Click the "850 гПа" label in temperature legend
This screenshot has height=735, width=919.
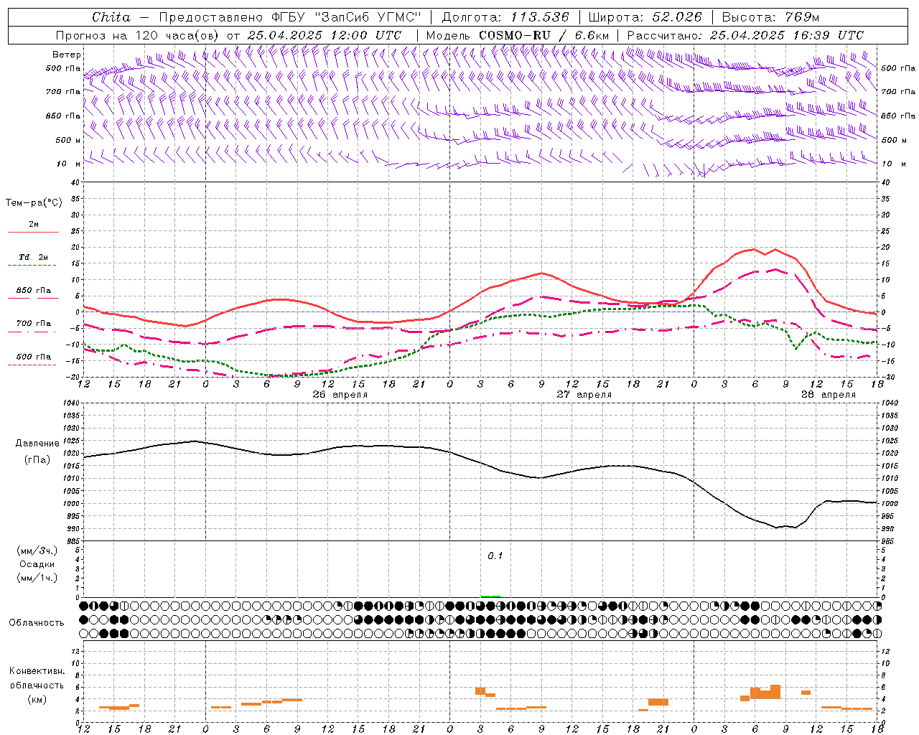click(33, 291)
